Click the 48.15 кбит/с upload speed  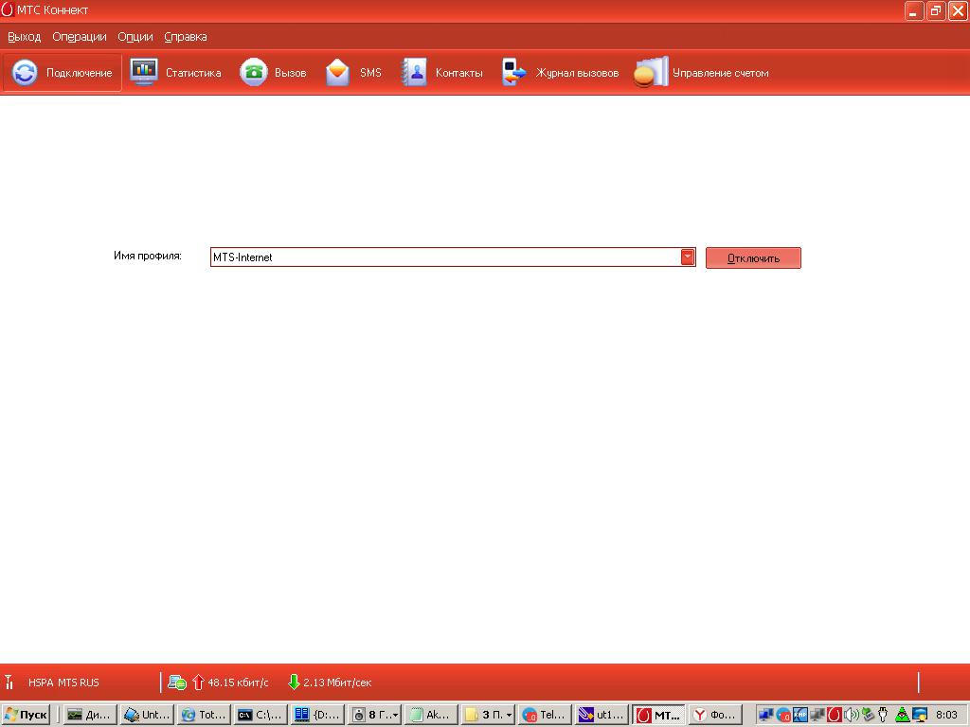238,683
